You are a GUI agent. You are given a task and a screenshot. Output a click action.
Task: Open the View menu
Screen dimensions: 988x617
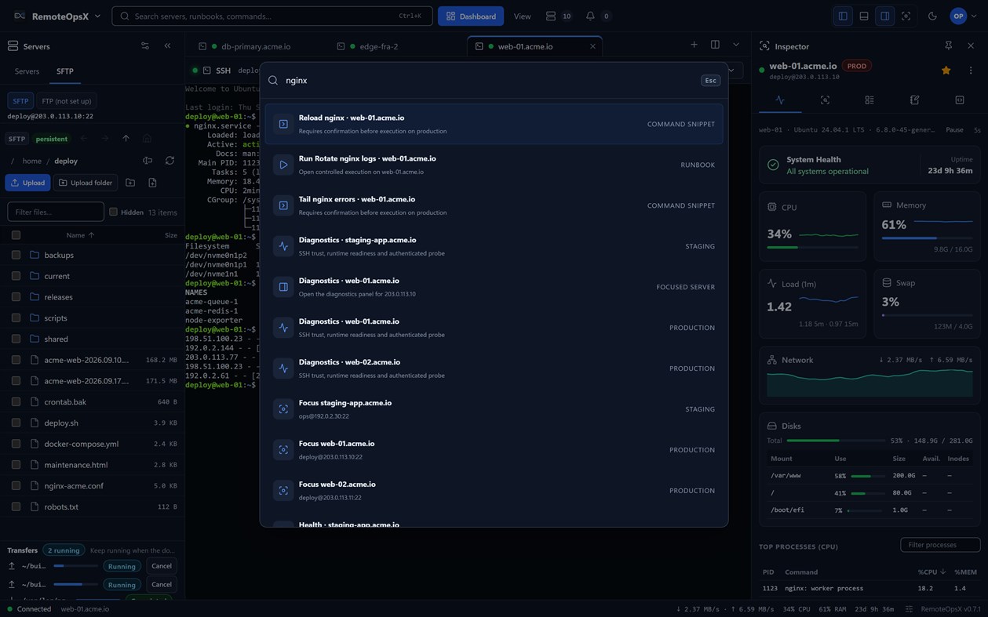click(x=522, y=16)
